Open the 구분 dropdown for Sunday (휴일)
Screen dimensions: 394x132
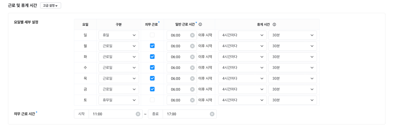119,35
